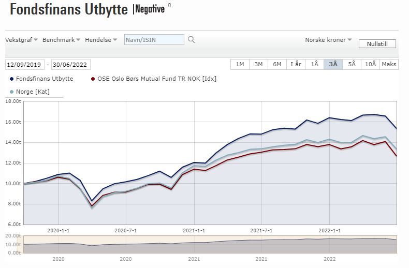The height and width of the screenshot is (268, 409).
Task: Click the range navigator overview strip
Action: (210, 244)
